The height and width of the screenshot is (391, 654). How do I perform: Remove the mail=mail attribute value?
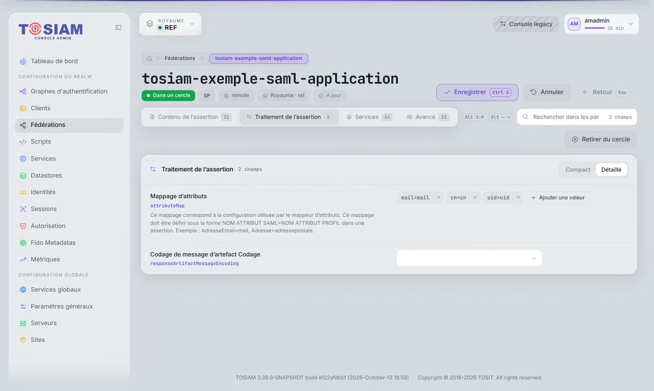tap(438, 198)
